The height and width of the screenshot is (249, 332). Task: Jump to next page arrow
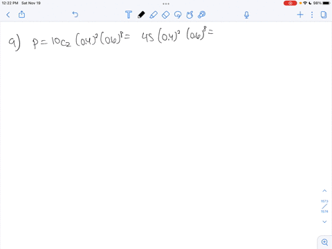coord(324,222)
